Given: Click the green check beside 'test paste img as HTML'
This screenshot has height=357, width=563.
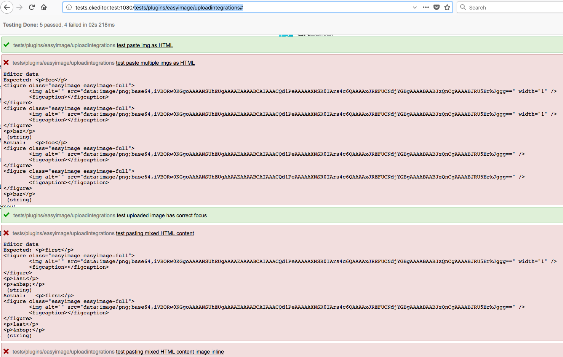Looking at the screenshot, I should (6, 45).
